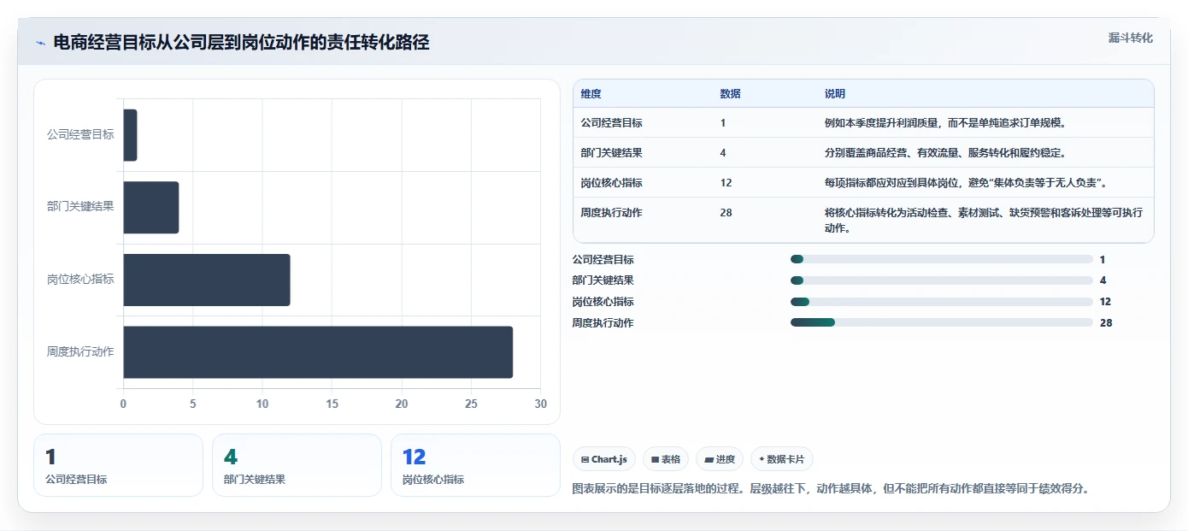This screenshot has height=531, width=1188.
Task: Select the 进度 tag chip
Action: coord(720,459)
